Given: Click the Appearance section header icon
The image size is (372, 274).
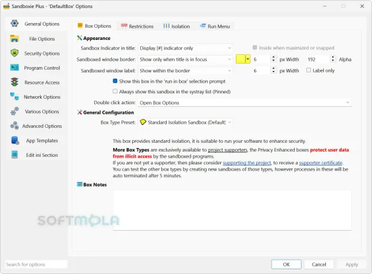Looking at the screenshot, I should tap(79, 38).
